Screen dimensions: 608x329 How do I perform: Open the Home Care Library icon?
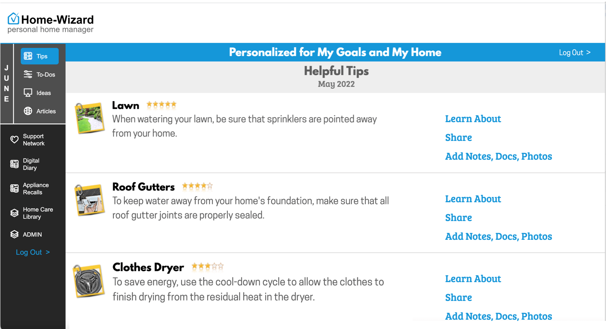(14, 213)
